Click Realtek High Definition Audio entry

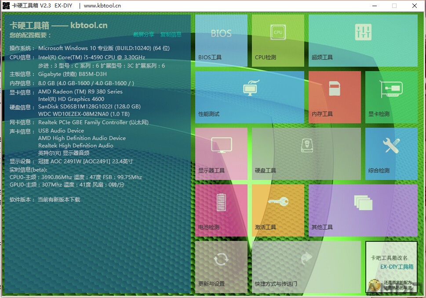[76, 146]
